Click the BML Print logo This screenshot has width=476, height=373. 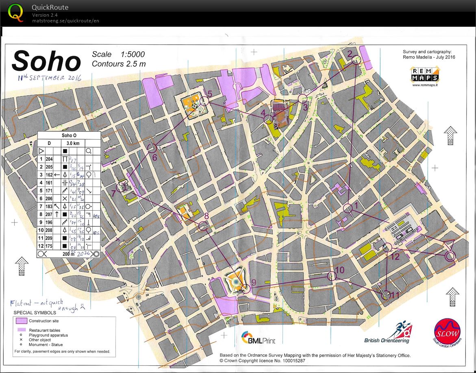[258, 338]
